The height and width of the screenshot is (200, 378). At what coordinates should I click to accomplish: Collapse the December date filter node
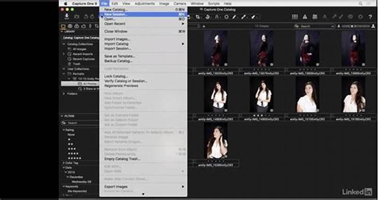click(68, 177)
